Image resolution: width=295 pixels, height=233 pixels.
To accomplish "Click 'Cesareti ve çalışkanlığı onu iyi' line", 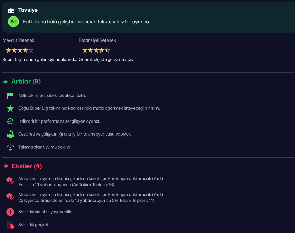I will pyautogui.click(x=75, y=134).
